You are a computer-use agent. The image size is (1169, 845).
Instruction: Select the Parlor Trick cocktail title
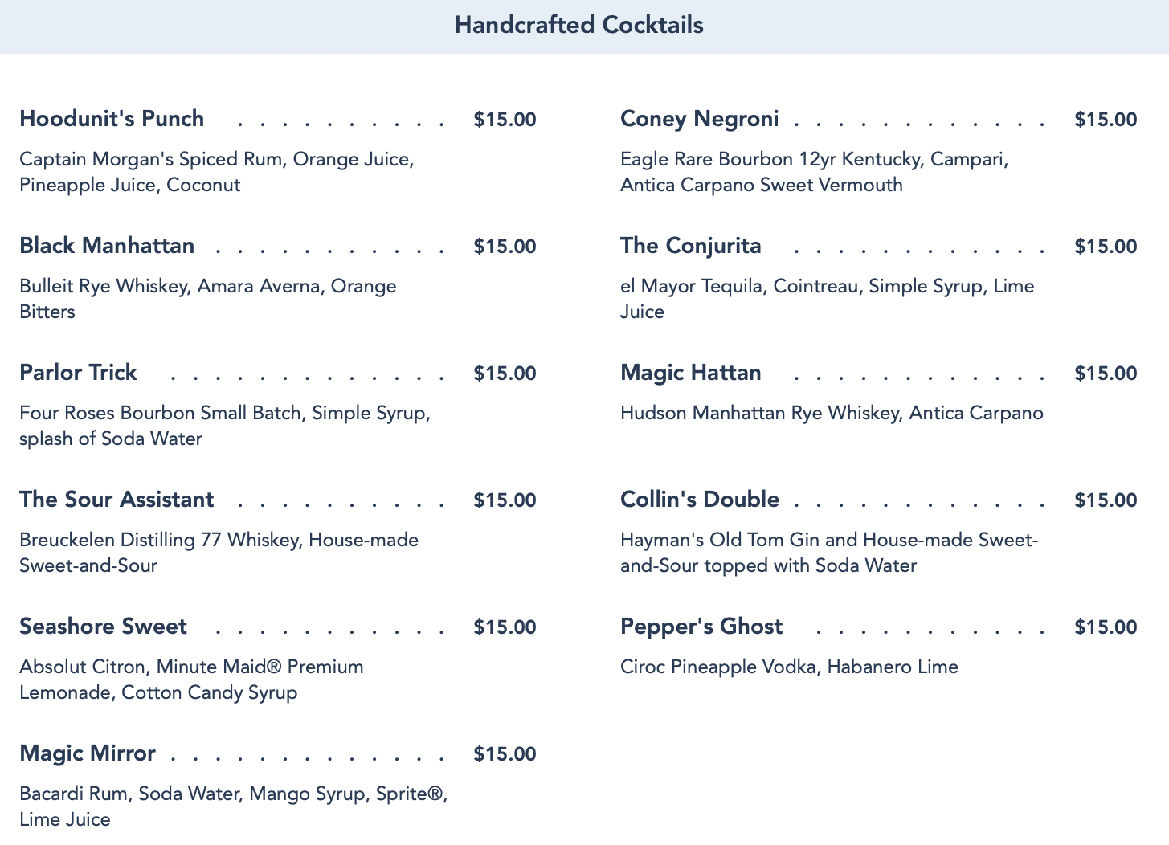point(78,373)
